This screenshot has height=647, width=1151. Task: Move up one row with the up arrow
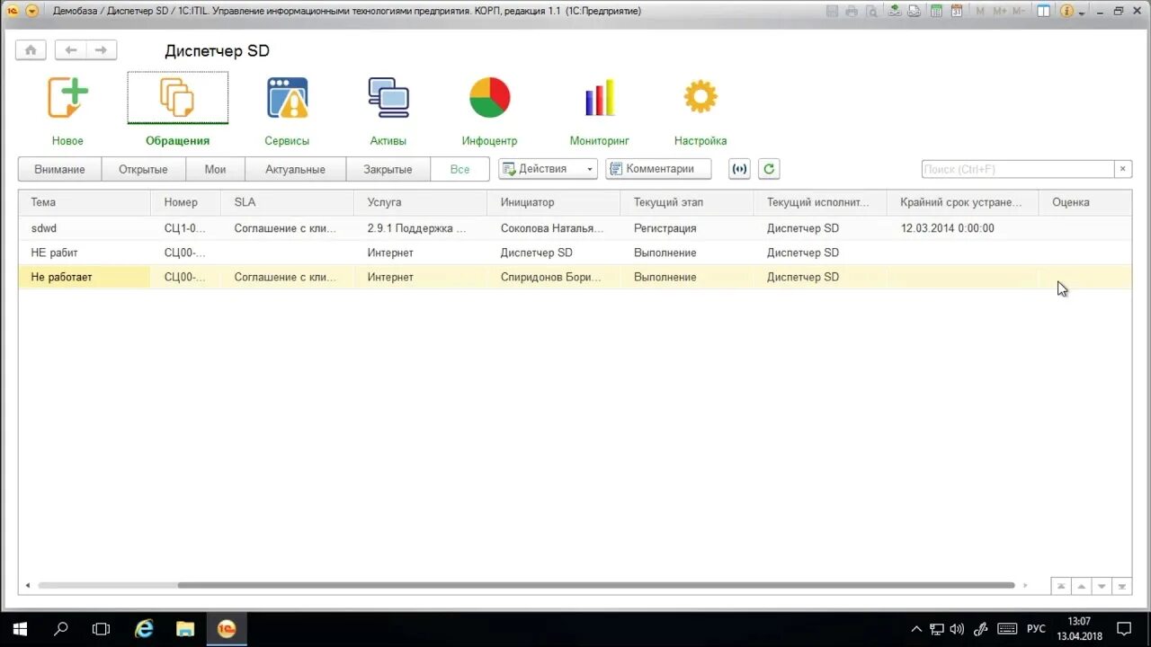tap(1082, 586)
